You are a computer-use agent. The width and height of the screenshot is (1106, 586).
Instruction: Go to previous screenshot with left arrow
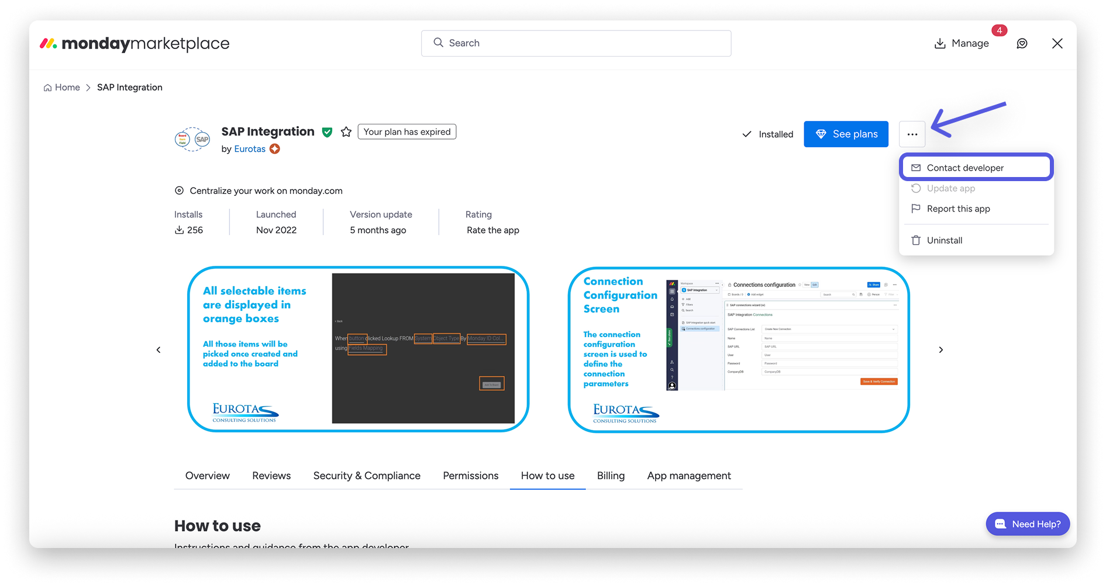tap(159, 350)
